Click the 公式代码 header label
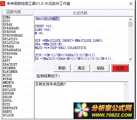Image resolution: width=137 pixels, height=120 pixels. pyautogui.click(x=80, y=13)
